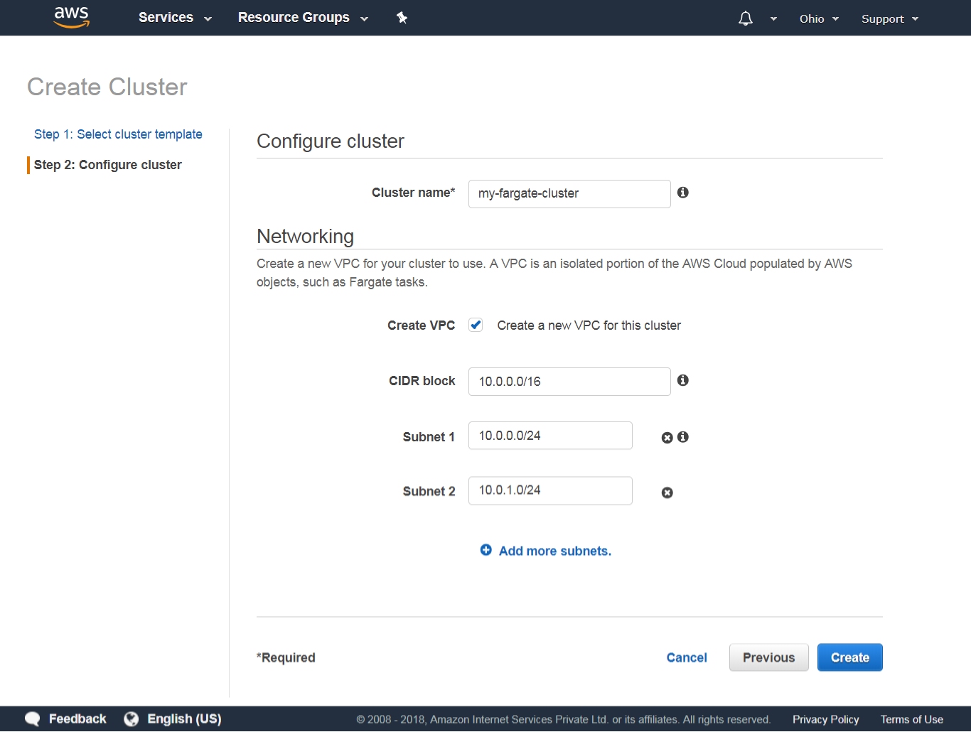The height and width of the screenshot is (732, 971).
Task: Click the Create button
Action: 850,657
